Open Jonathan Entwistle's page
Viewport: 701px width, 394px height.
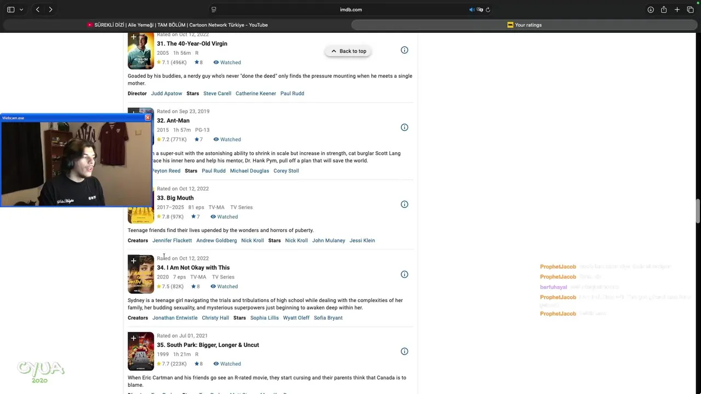[x=175, y=318]
